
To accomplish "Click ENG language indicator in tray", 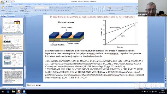I will [x=156, y=92].
